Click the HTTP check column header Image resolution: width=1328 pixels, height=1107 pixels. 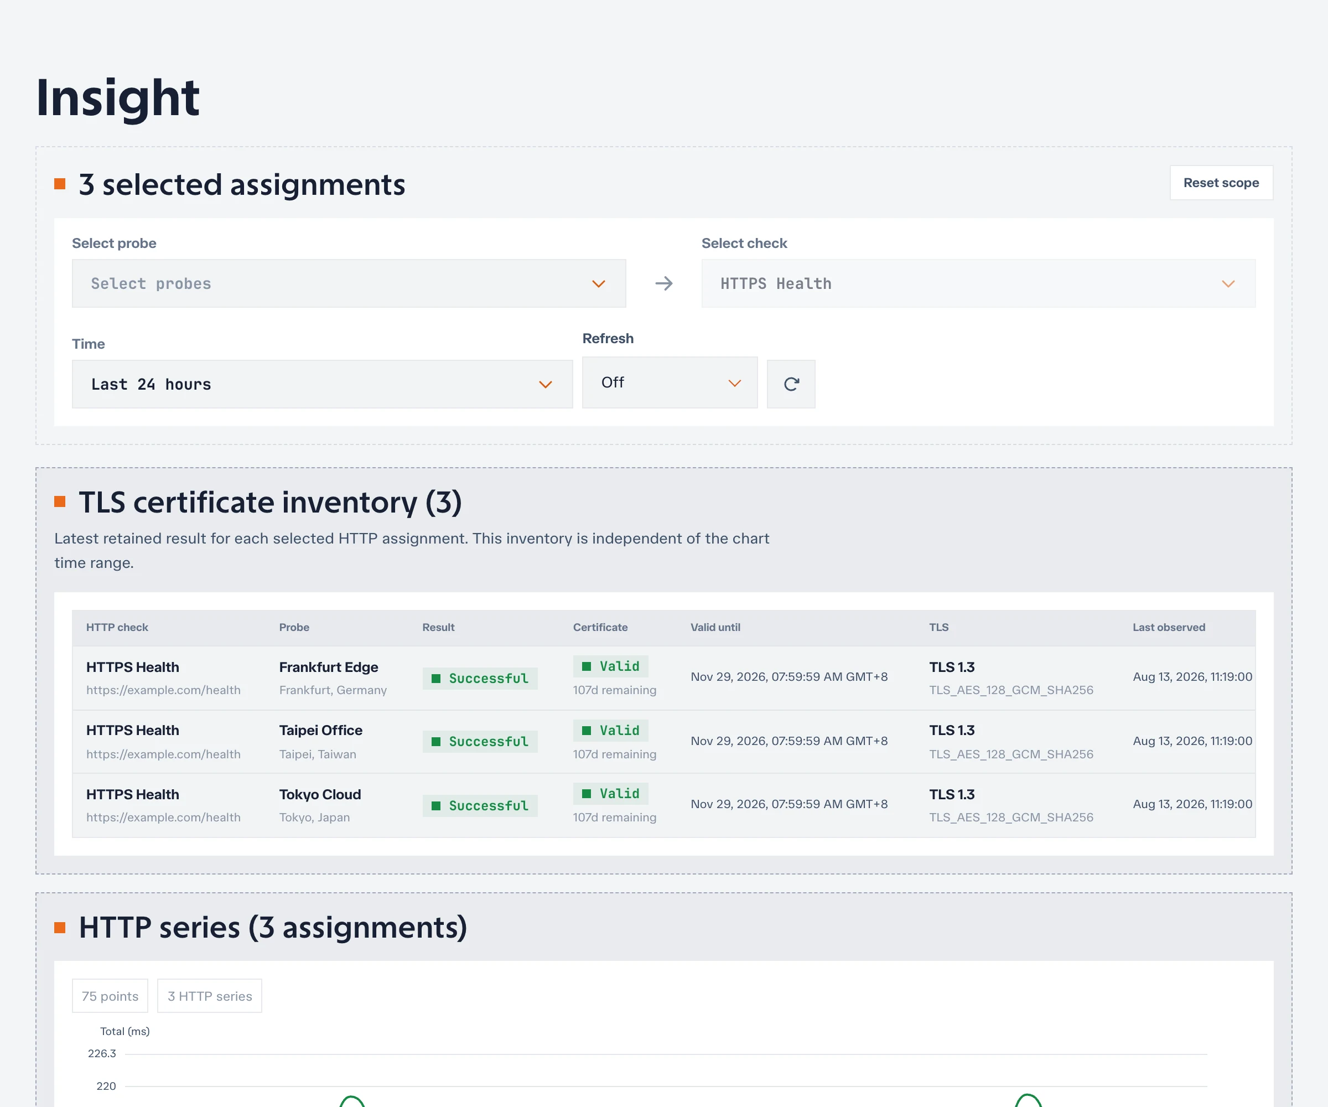117,628
